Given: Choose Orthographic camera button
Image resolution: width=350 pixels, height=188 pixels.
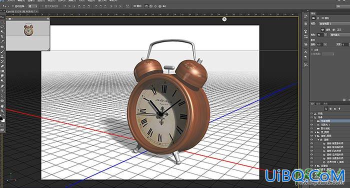Looking at the screenshot, I should (334, 29).
